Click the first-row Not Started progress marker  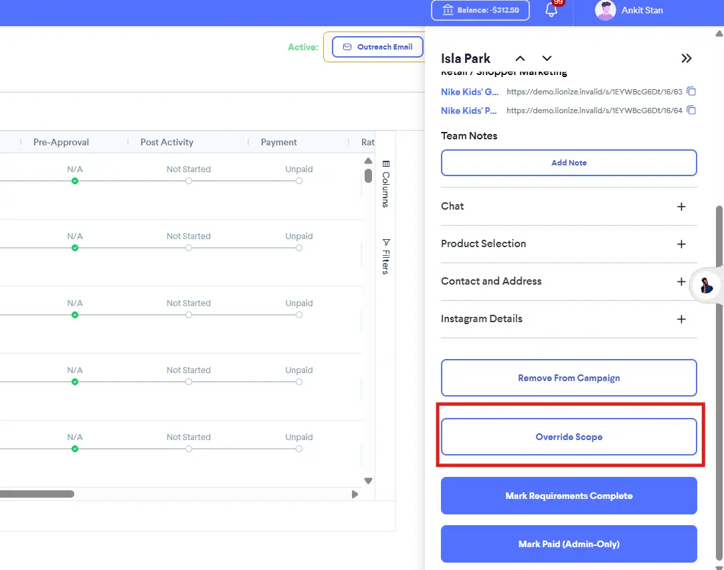click(x=189, y=181)
